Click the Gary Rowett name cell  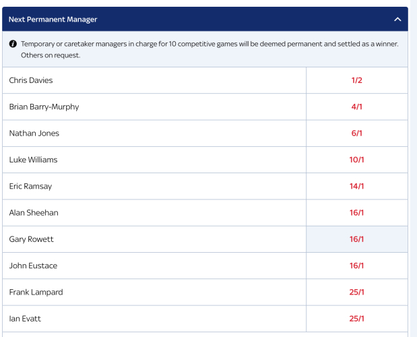pyautogui.click(x=31, y=239)
